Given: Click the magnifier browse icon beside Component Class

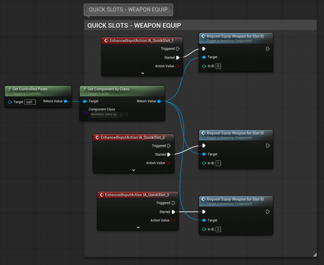Looking at the screenshot, I should (x=127, y=114).
